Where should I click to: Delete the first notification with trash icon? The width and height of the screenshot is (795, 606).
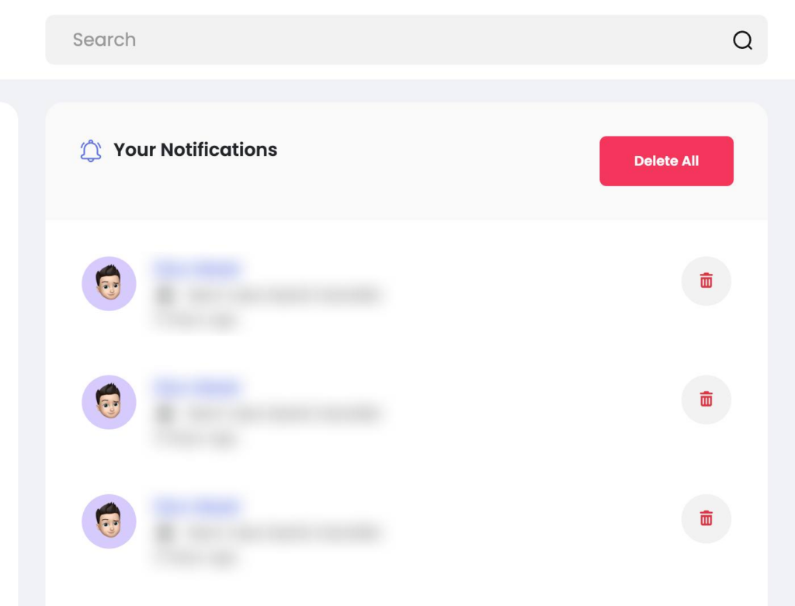706,281
